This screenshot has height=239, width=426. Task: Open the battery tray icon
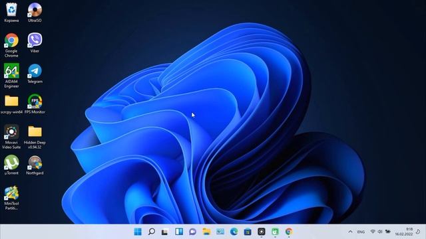pos(388,232)
